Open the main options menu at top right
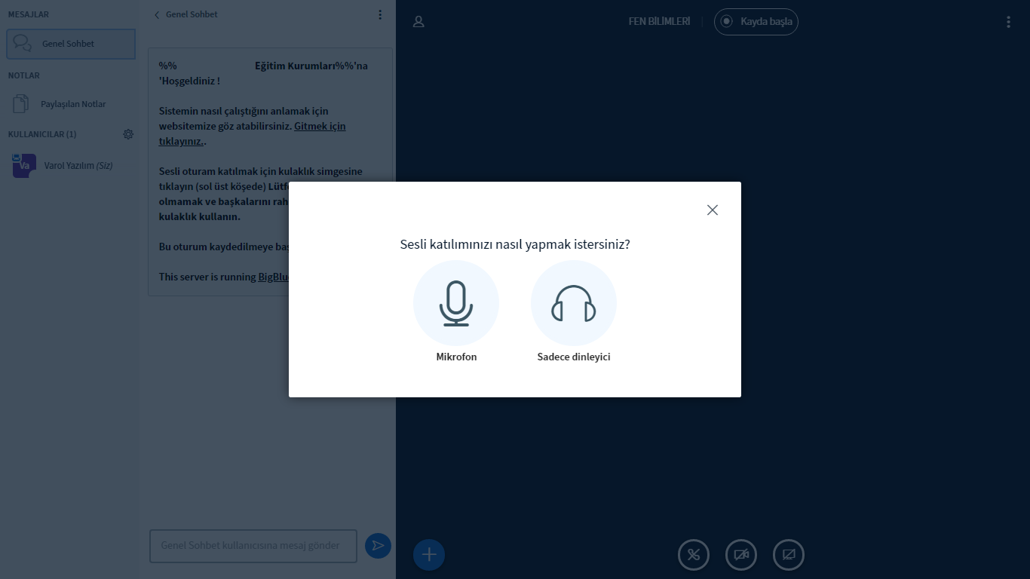This screenshot has height=579, width=1030. pyautogui.click(x=1009, y=22)
